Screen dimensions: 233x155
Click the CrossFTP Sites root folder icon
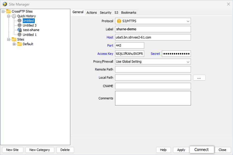coord(8,11)
